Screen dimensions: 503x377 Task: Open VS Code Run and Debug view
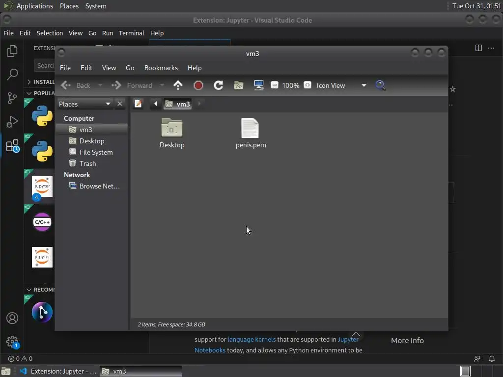pyautogui.click(x=12, y=122)
